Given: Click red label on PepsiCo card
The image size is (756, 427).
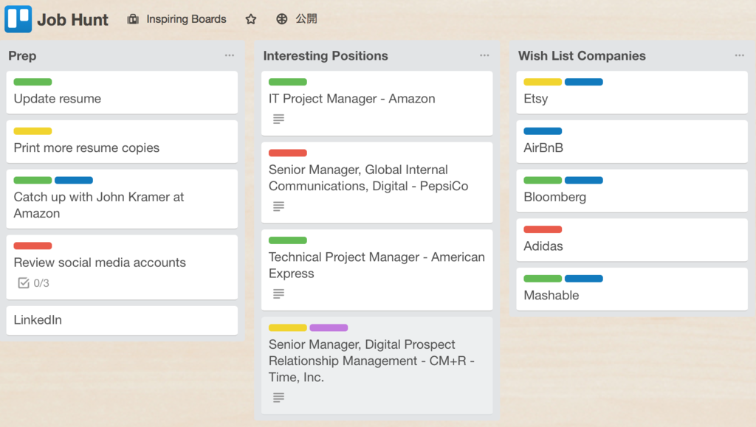Looking at the screenshot, I should 288,153.
